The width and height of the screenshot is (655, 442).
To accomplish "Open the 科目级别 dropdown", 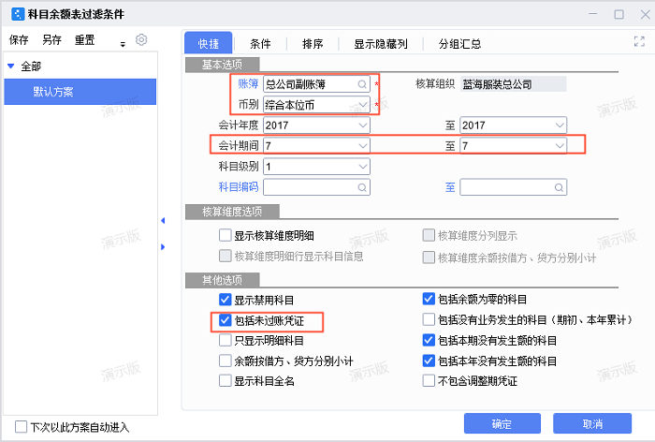I will 363,167.
